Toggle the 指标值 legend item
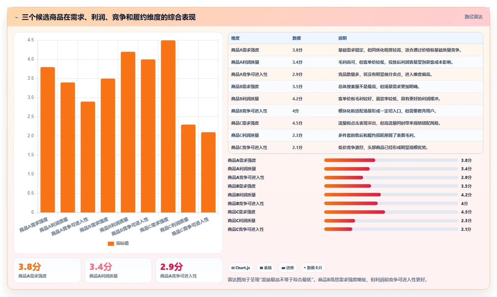 pyautogui.click(x=118, y=243)
